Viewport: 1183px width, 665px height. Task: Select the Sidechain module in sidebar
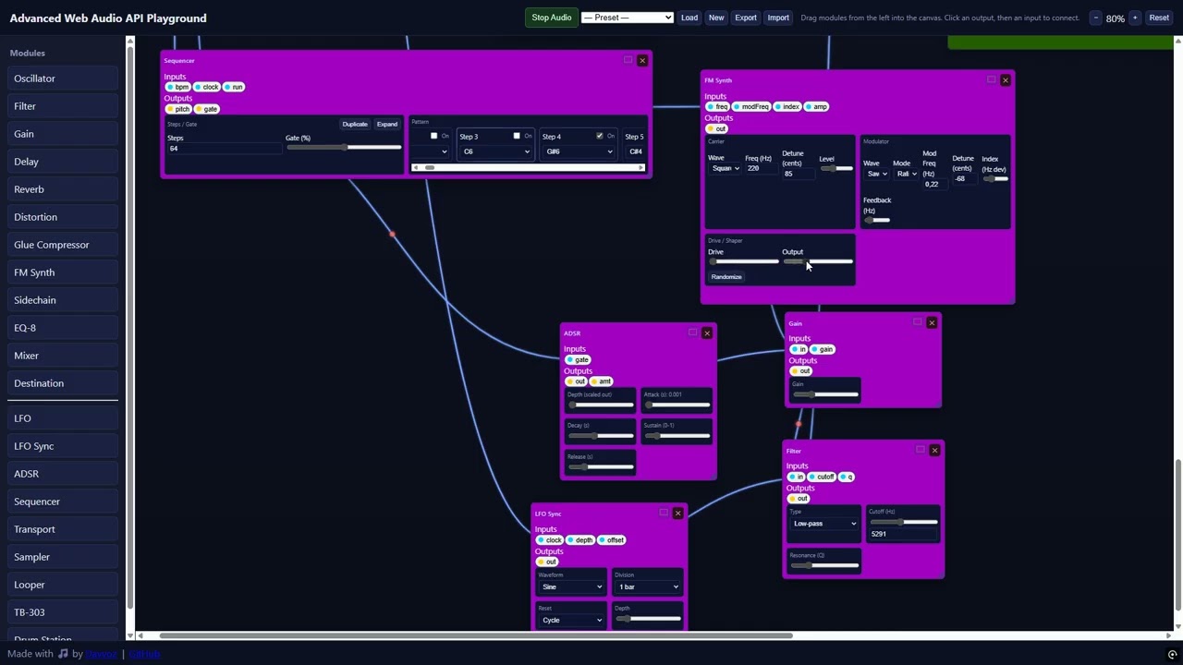pos(63,300)
